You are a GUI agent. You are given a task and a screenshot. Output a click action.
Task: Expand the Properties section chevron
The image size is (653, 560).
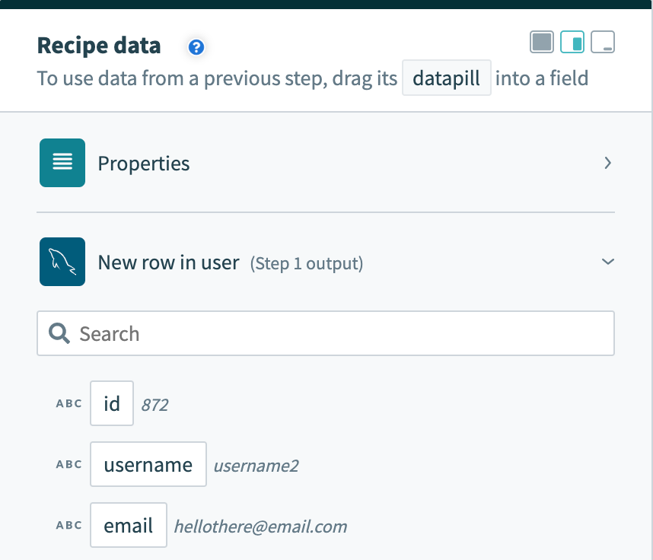(607, 163)
